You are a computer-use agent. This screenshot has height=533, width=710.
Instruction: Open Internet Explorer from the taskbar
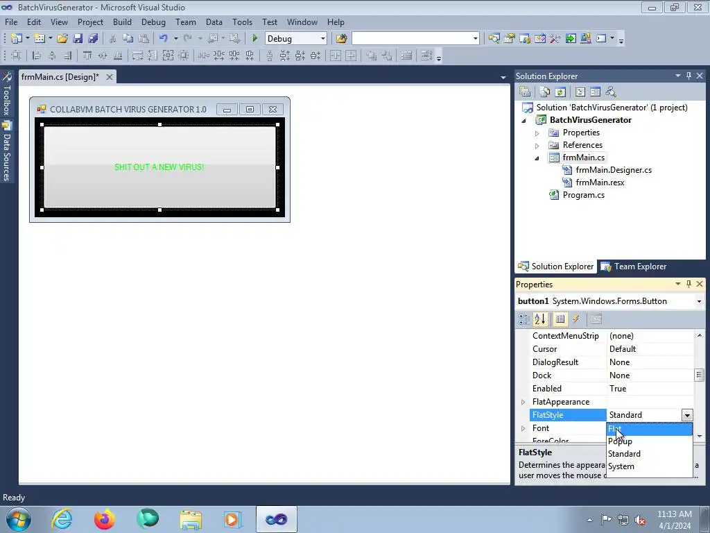pyautogui.click(x=62, y=519)
